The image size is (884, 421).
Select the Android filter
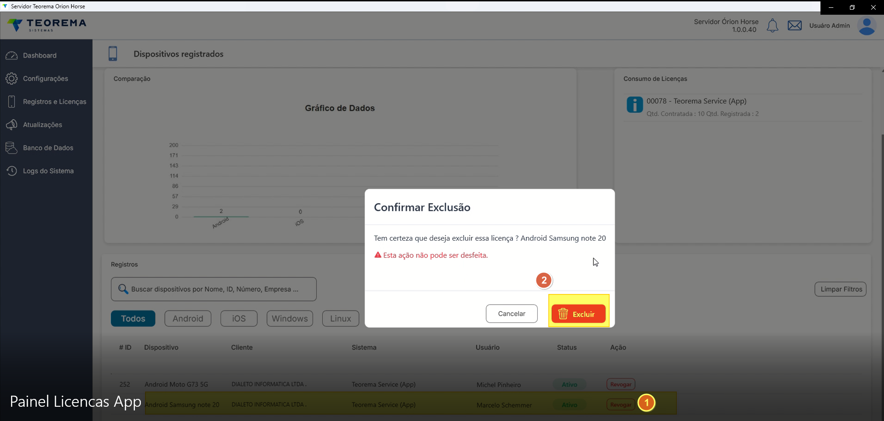(x=188, y=318)
